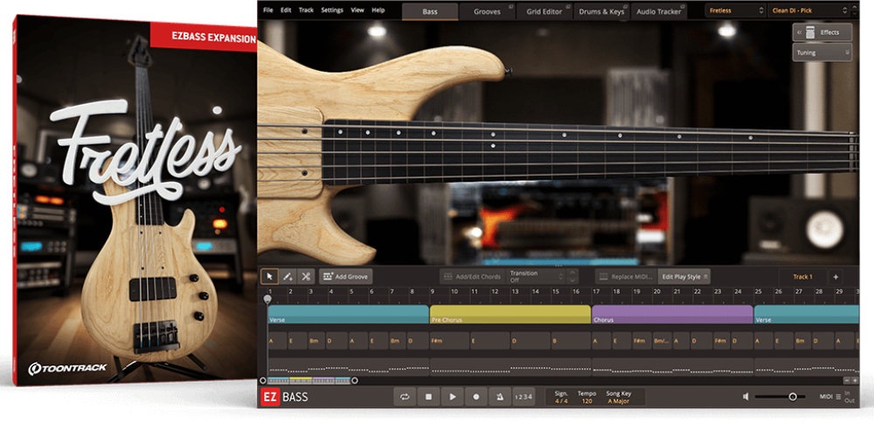Select the purple Chorus song block
874x437 pixels.
click(x=672, y=315)
